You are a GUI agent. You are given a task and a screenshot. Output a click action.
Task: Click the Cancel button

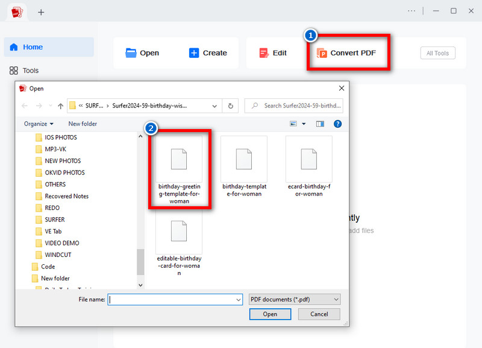[319, 314]
